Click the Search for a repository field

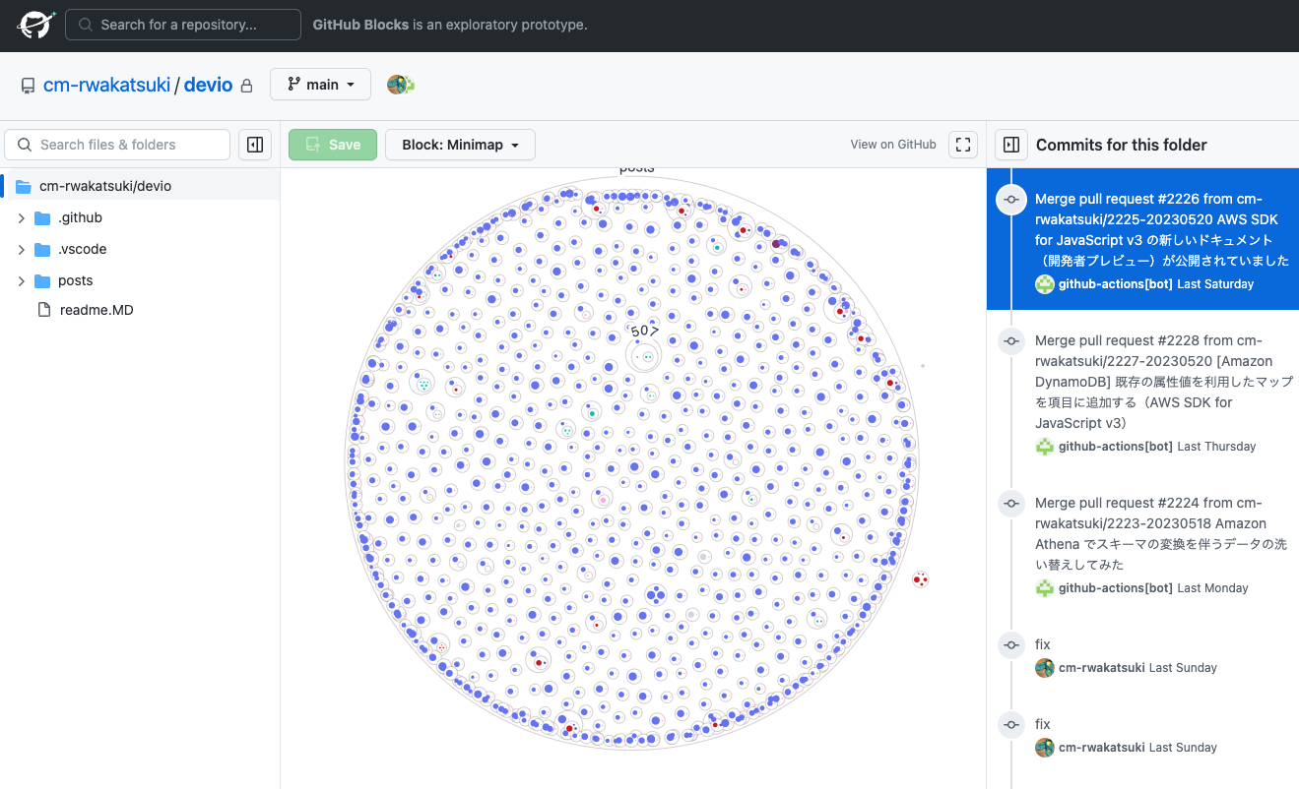coord(182,24)
